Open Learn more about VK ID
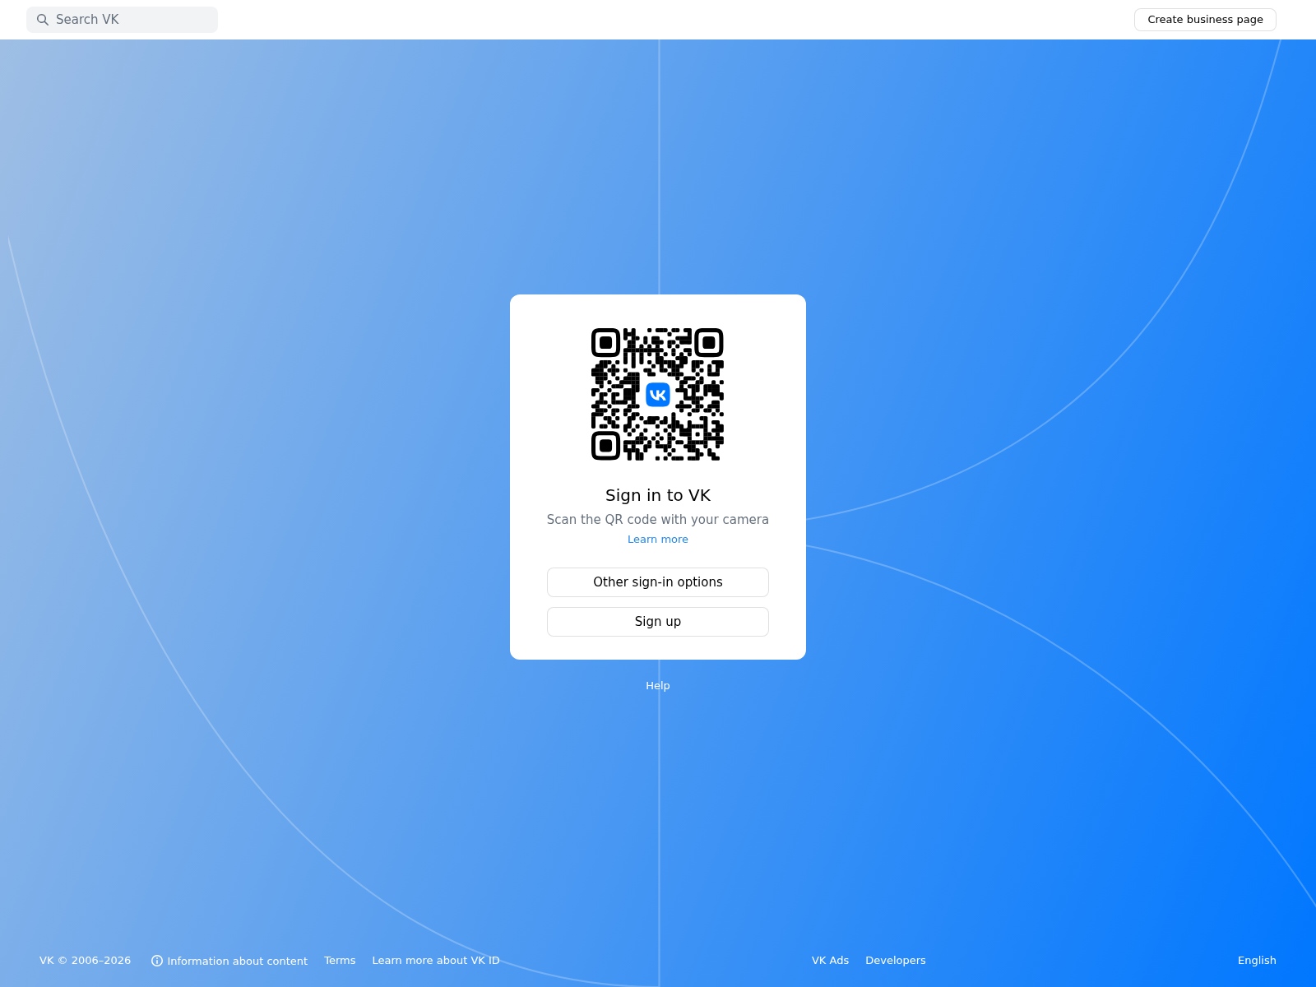The height and width of the screenshot is (987, 1316). pos(436,961)
